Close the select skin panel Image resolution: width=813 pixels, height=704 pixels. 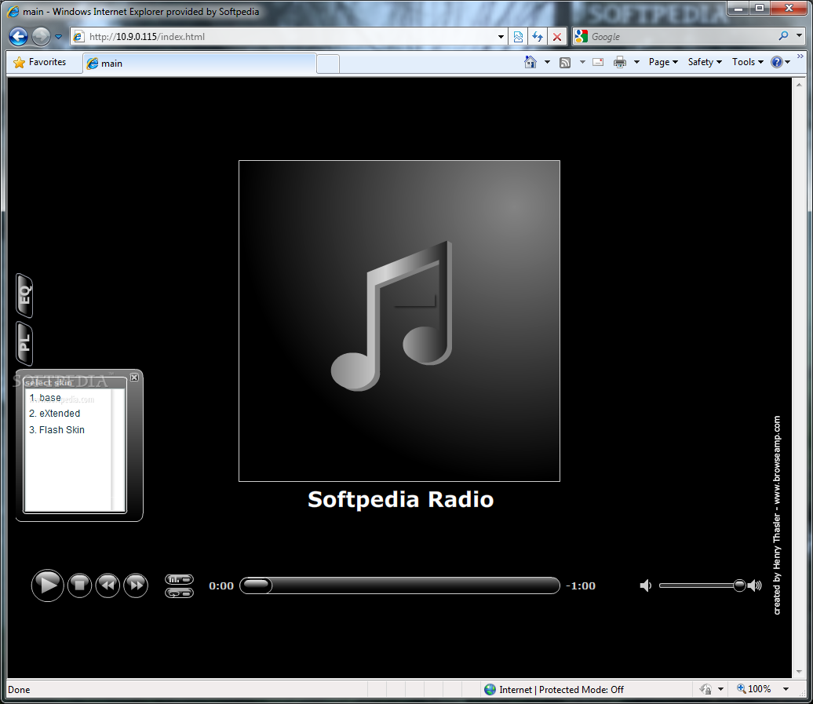(134, 378)
